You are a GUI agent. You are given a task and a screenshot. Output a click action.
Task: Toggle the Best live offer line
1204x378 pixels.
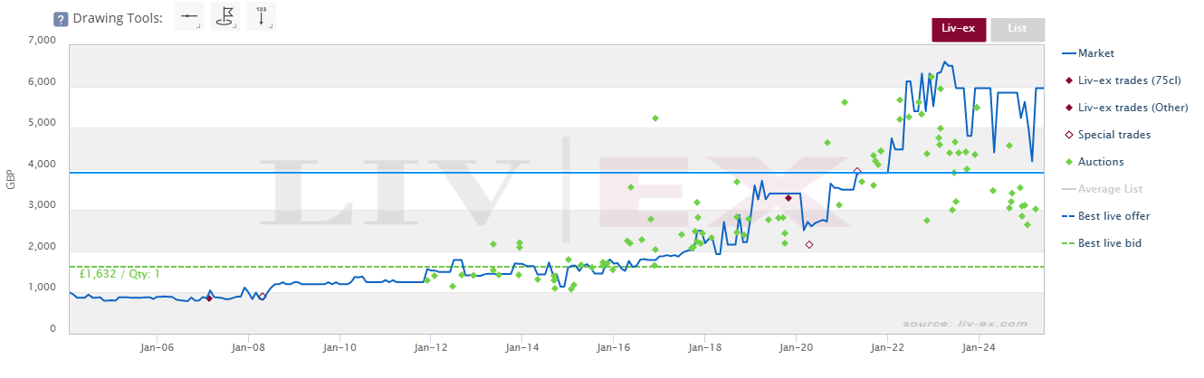pyautogui.click(x=1114, y=216)
